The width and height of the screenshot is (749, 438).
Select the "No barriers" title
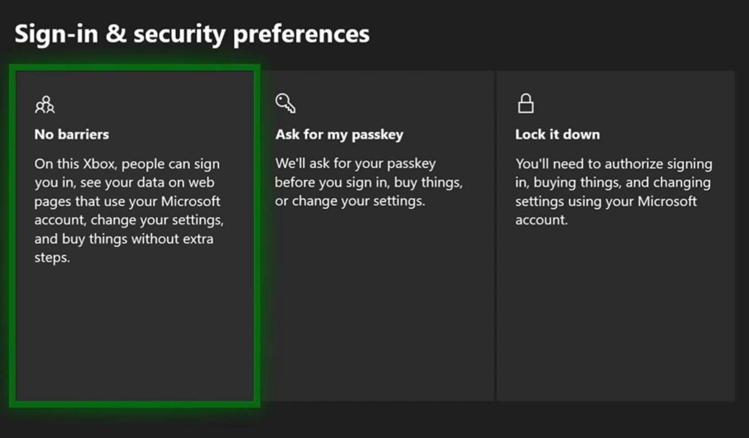pyautogui.click(x=72, y=134)
